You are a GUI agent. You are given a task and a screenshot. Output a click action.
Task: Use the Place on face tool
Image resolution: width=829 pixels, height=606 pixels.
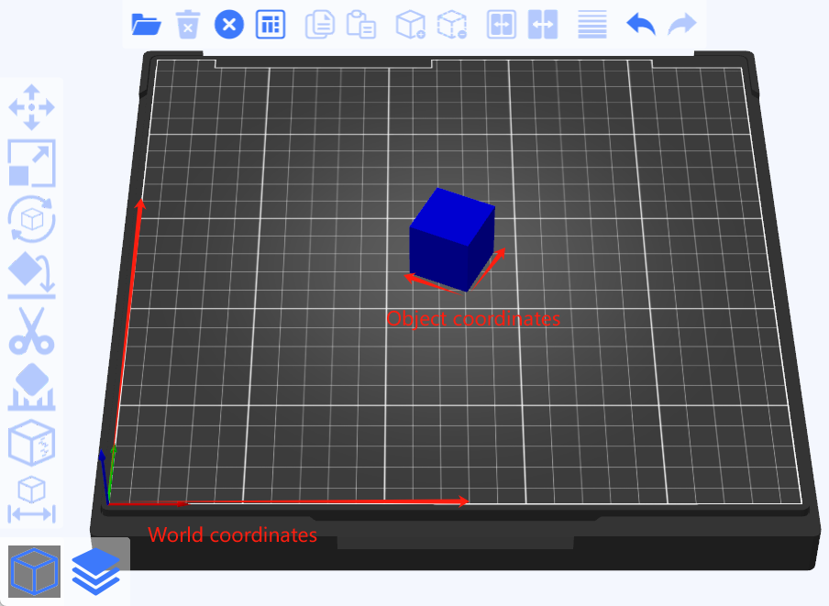(x=31, y=275)
